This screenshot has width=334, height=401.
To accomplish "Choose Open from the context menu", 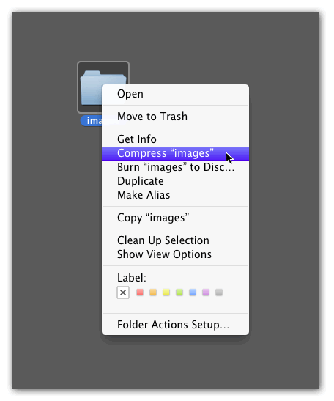I will tap(175, 94).
